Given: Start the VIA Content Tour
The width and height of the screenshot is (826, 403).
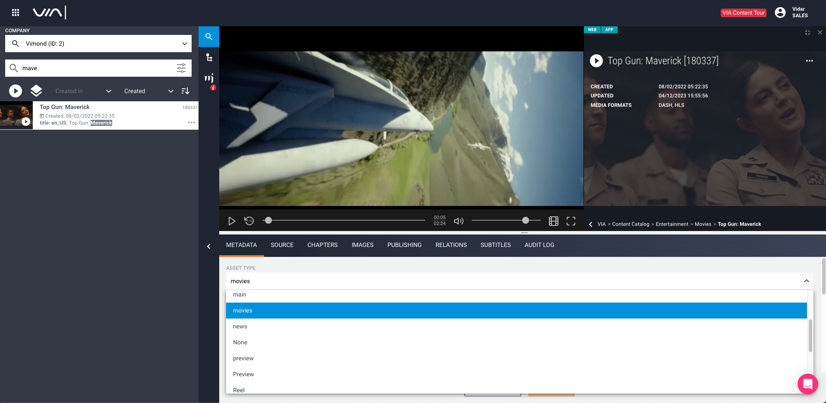Looking at the screenshot, I should tap(744, 13).
